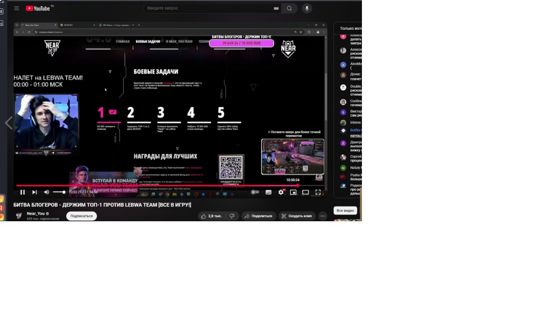Like the video (2,8 тыс.)

(212, 216)
